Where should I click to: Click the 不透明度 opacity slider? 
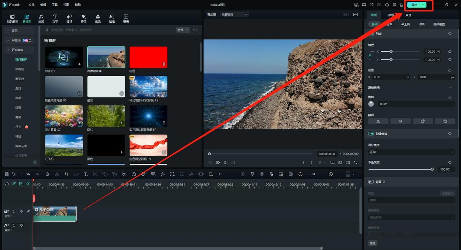pyautogui.click(x=401, y=169)
